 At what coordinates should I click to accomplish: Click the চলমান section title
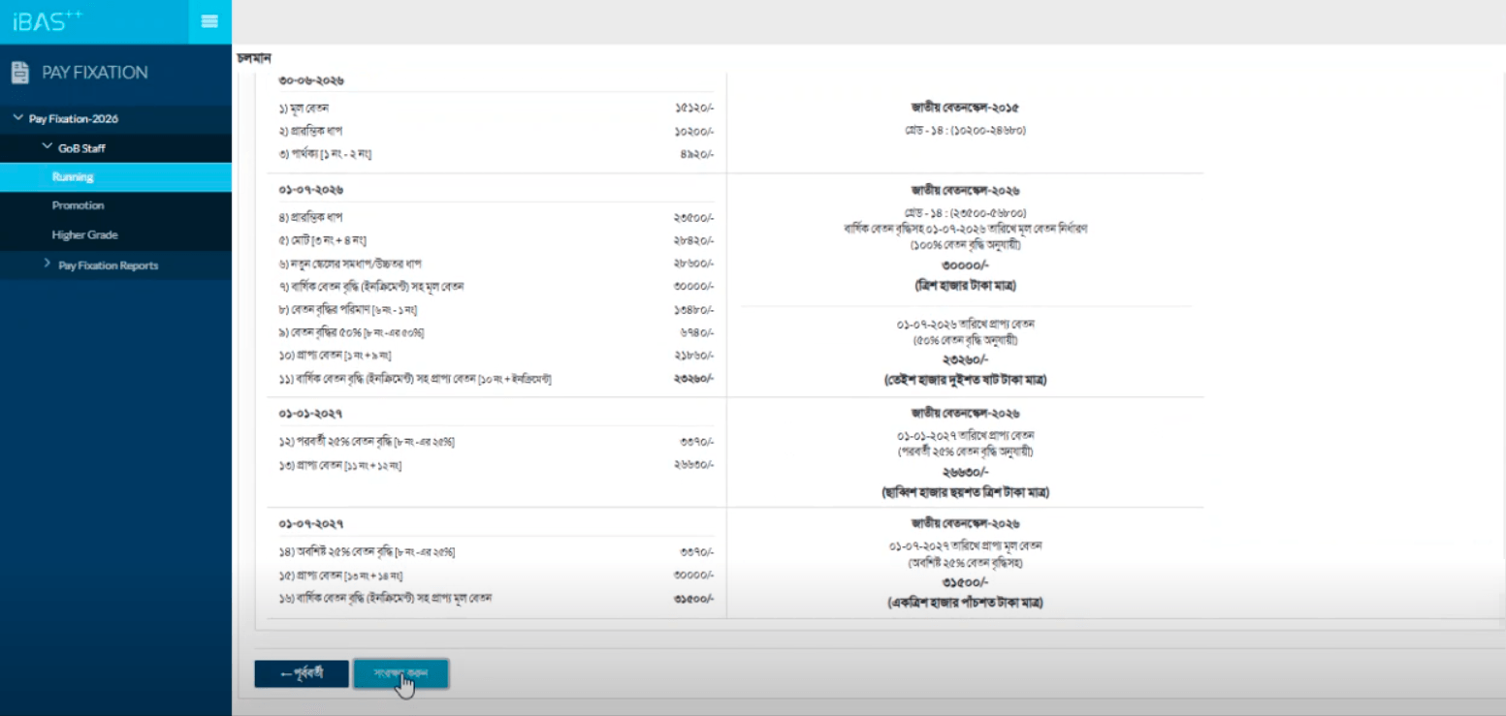253,59
